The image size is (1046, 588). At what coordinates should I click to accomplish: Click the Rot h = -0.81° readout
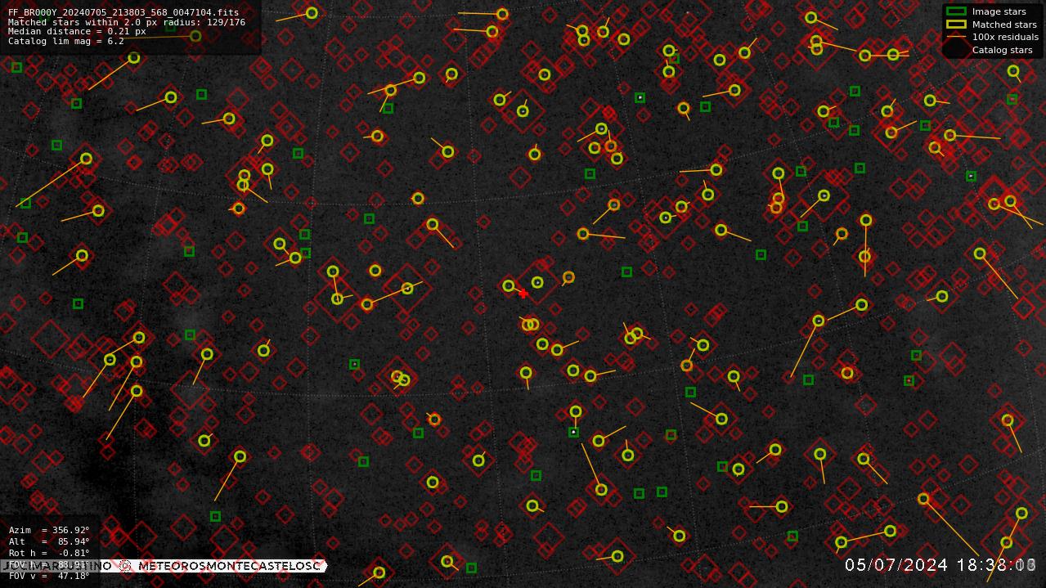coord(49,553)
